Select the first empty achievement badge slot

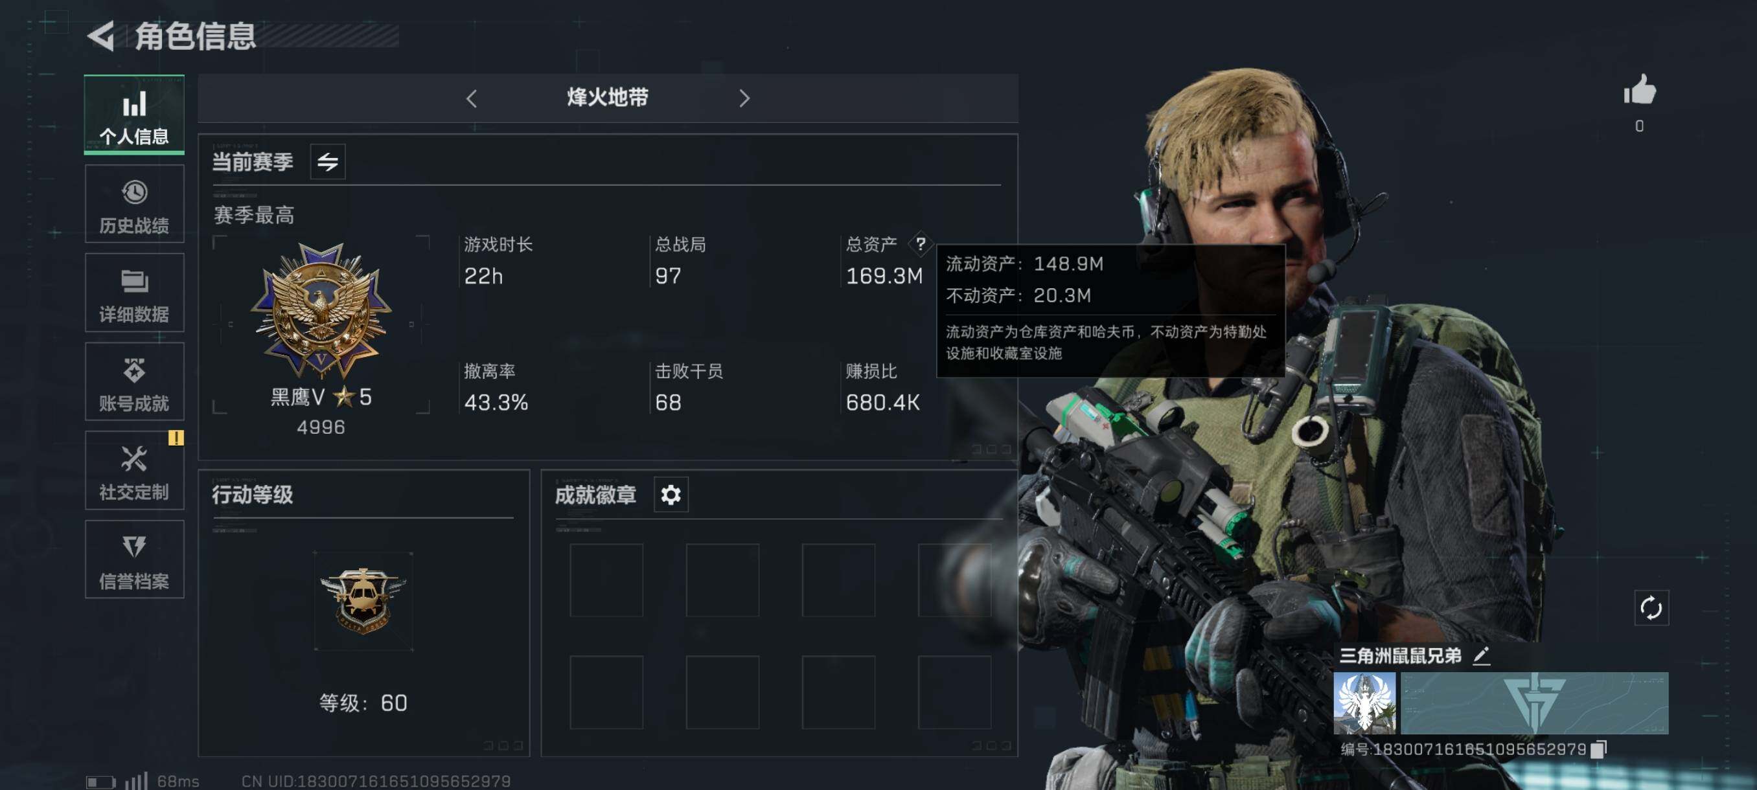pos(606,580)
